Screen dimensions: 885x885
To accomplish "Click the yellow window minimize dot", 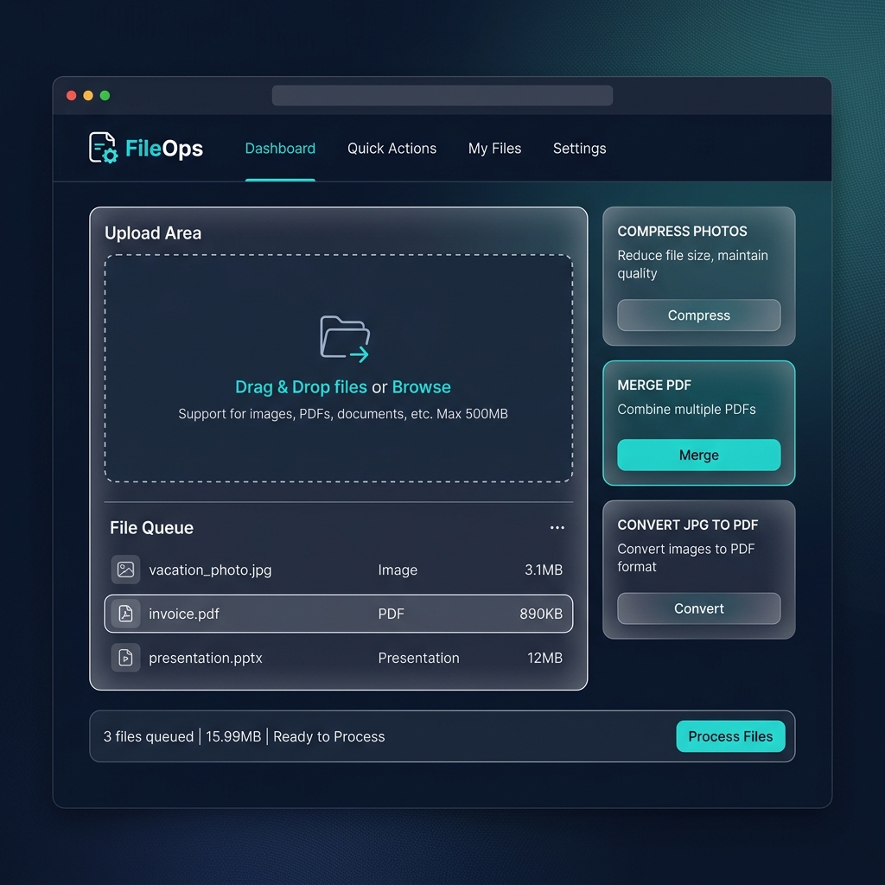I will (x=88, y=95).
